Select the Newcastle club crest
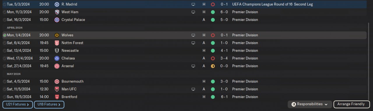This screenshot has width=373, height=111. tap(57, 51)
